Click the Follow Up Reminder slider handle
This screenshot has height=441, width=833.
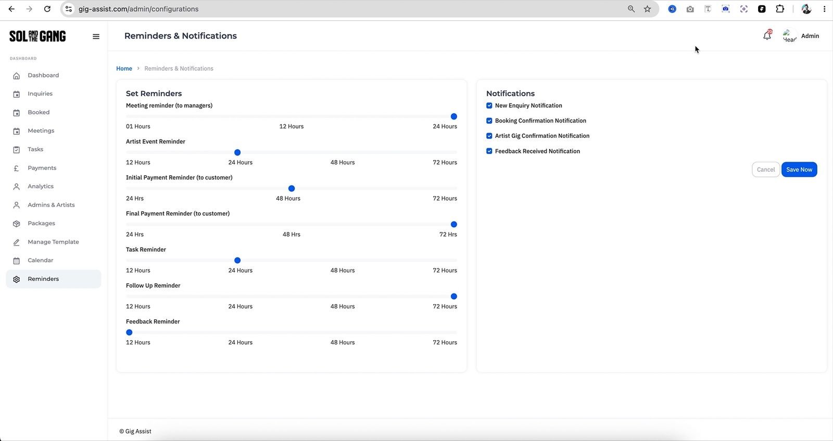(454, 296)
